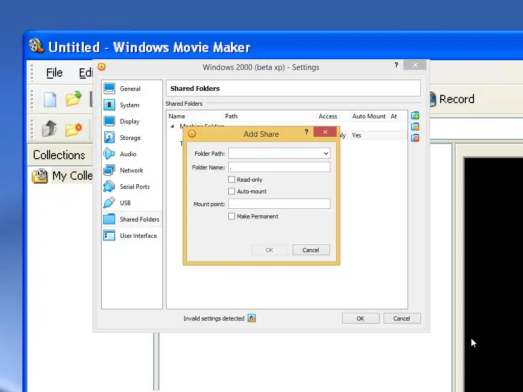Collapse the Machine Folders tree node
Image resolution: width=523 pixels, height=392 pixels.
point(173,126)
